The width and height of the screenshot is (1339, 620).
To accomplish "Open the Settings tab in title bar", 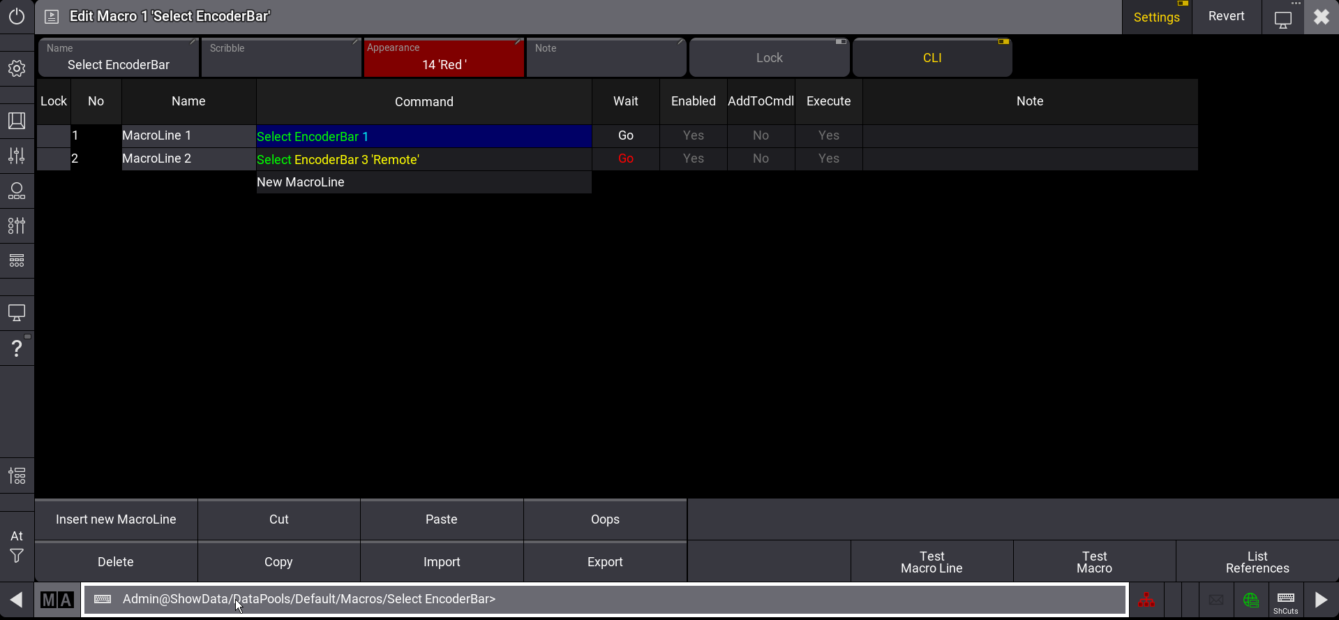I will pyautogui.click(x=1156, y=17).
